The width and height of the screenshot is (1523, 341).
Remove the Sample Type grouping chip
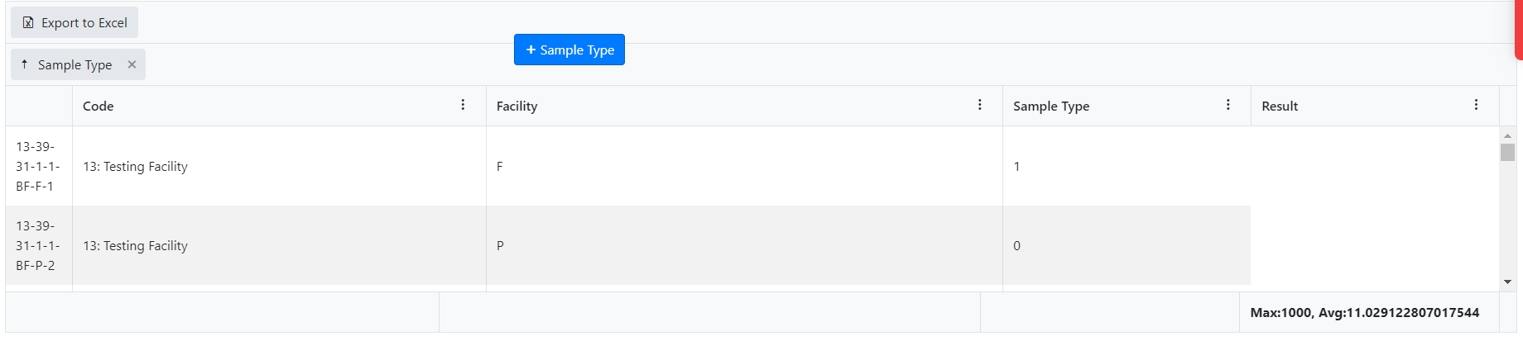[x=132, y=64]
